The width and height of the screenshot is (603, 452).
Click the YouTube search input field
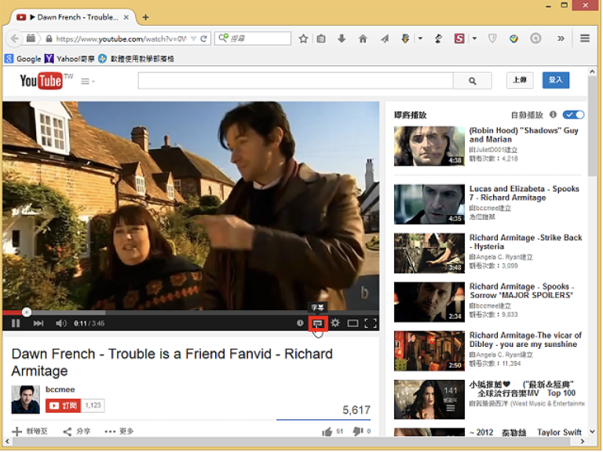point(295,81)
